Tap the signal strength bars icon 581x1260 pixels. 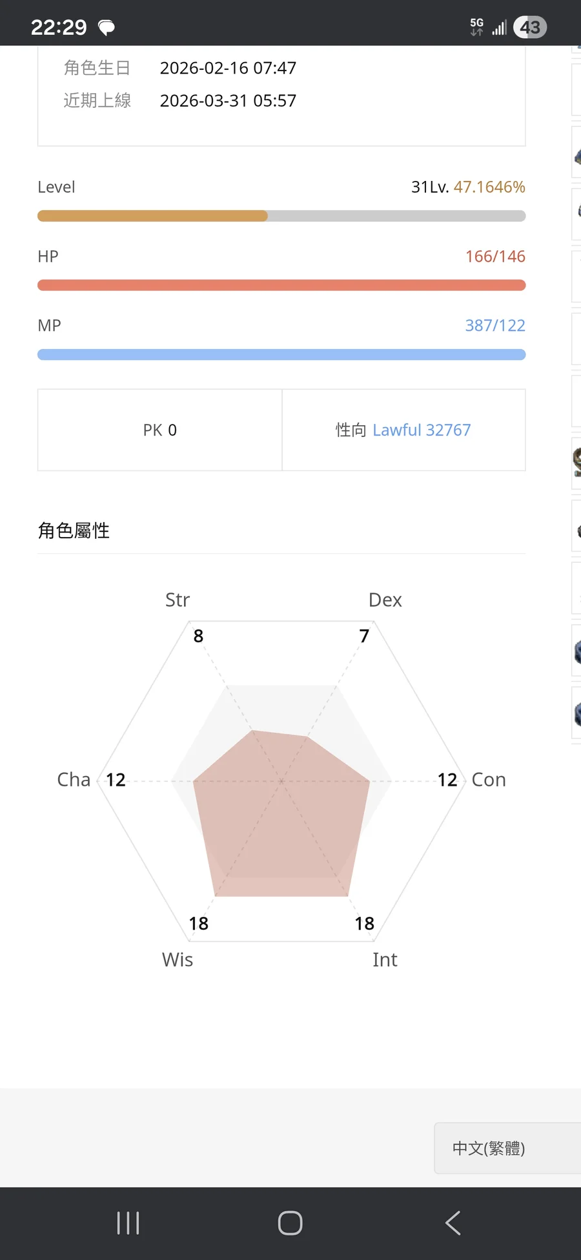pyautogui.click(x=499, y=28)
